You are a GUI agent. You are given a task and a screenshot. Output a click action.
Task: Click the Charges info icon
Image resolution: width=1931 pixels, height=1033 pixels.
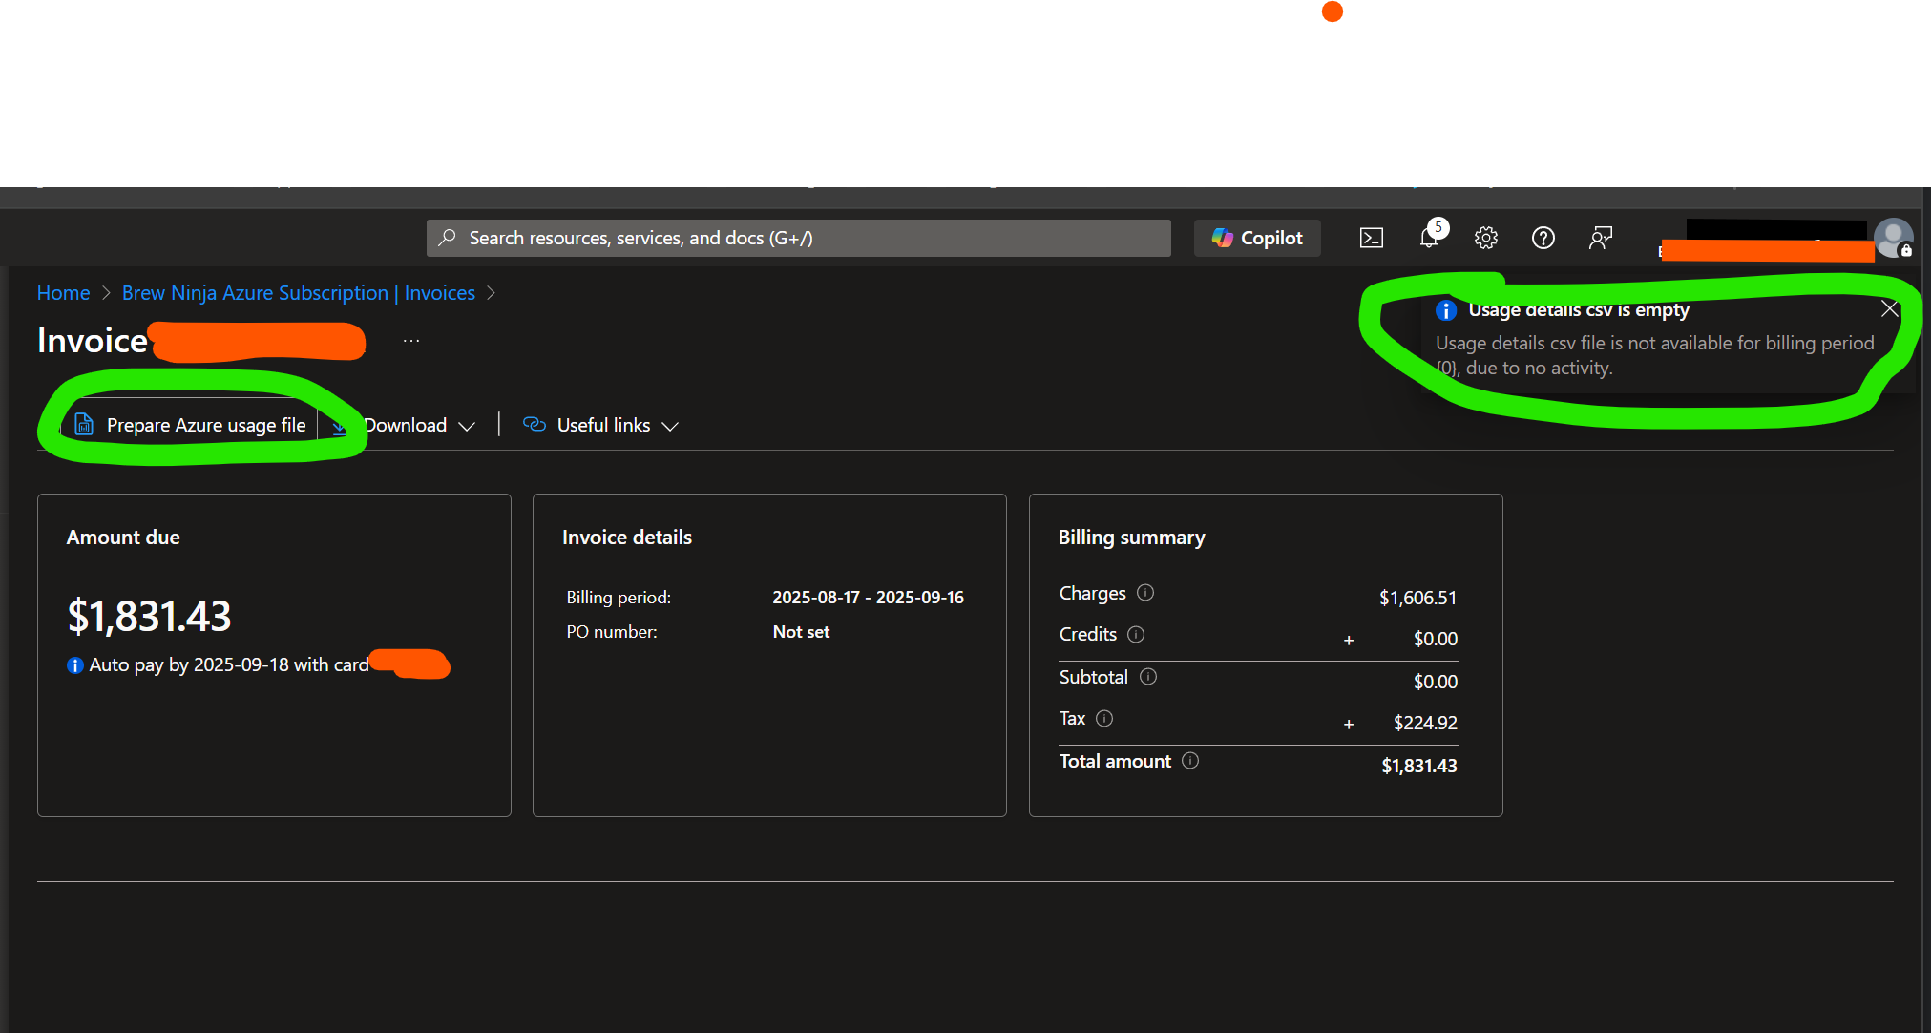pos(1145,593)
